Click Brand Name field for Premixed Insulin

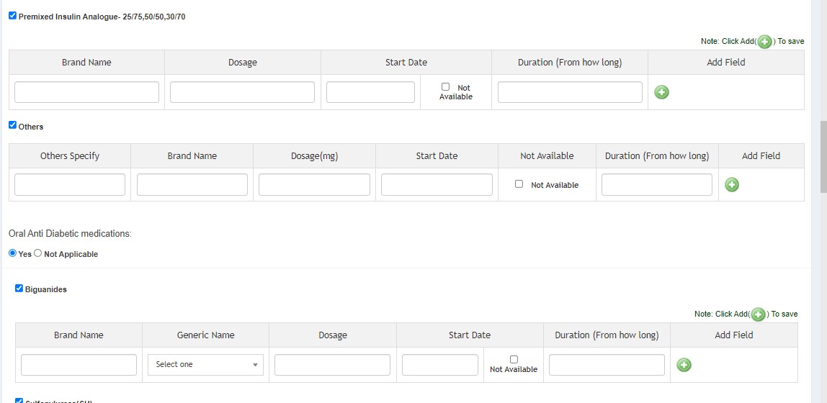tap(86, 92)
